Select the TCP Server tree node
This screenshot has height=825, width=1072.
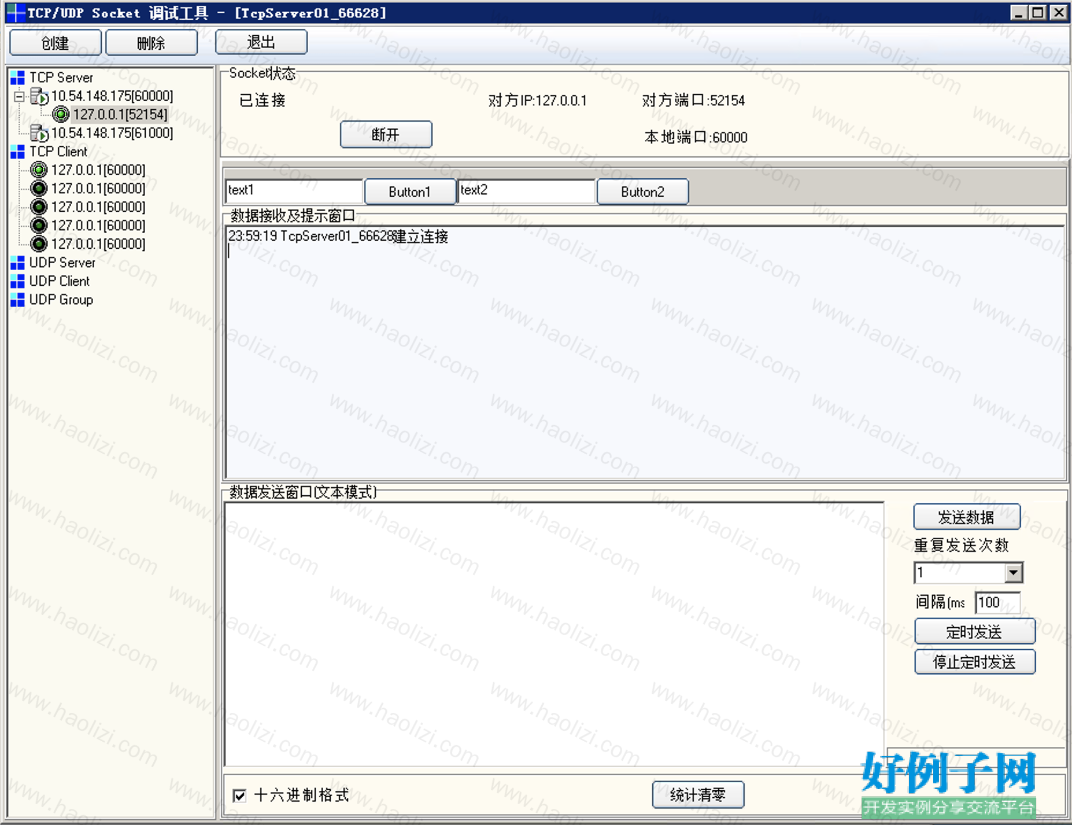[x=61, y=78]
